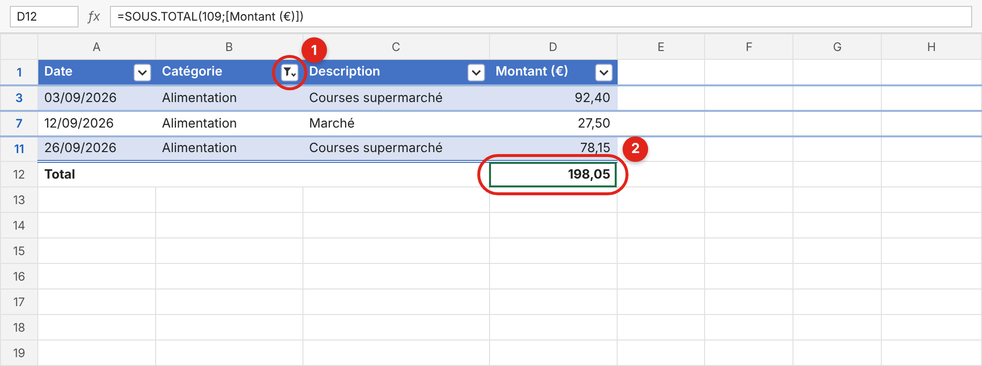Select column E header
Viewport: 982px width, 366px height.
coord(661,47)
